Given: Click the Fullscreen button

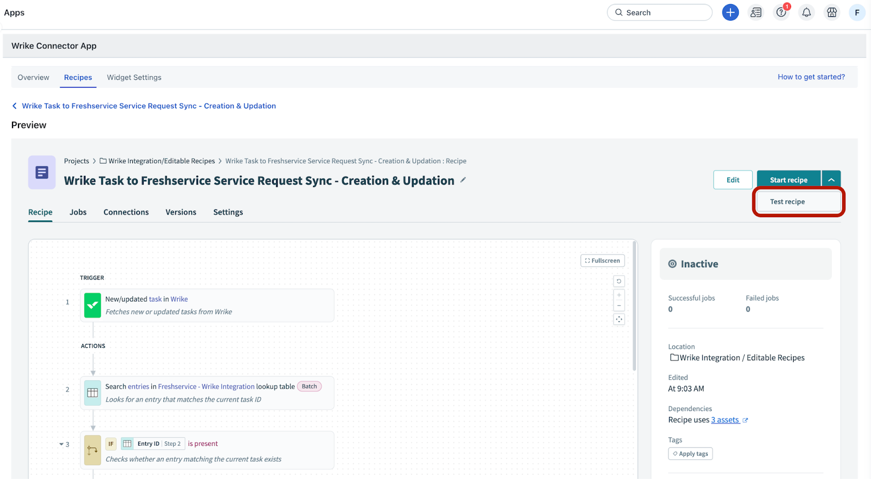Looking at the screenshot, I should 603,261.
